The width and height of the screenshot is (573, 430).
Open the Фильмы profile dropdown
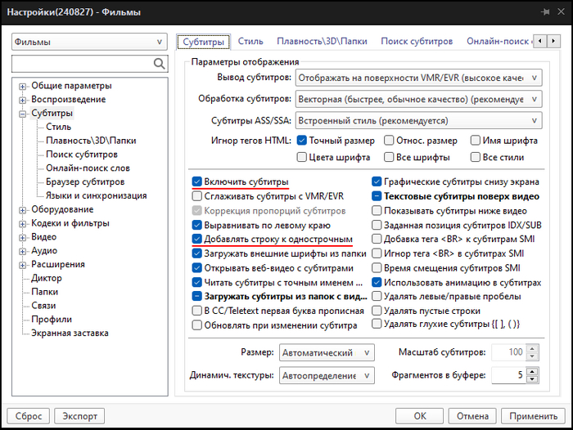coord(89,42)
